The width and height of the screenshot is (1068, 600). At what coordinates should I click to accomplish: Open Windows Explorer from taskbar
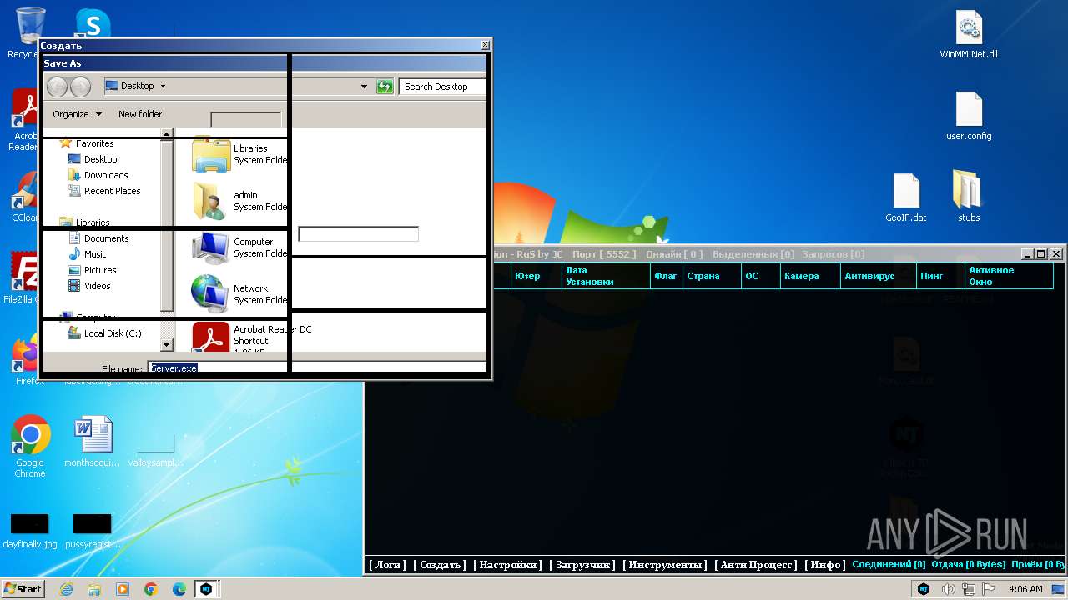[94, 589]
